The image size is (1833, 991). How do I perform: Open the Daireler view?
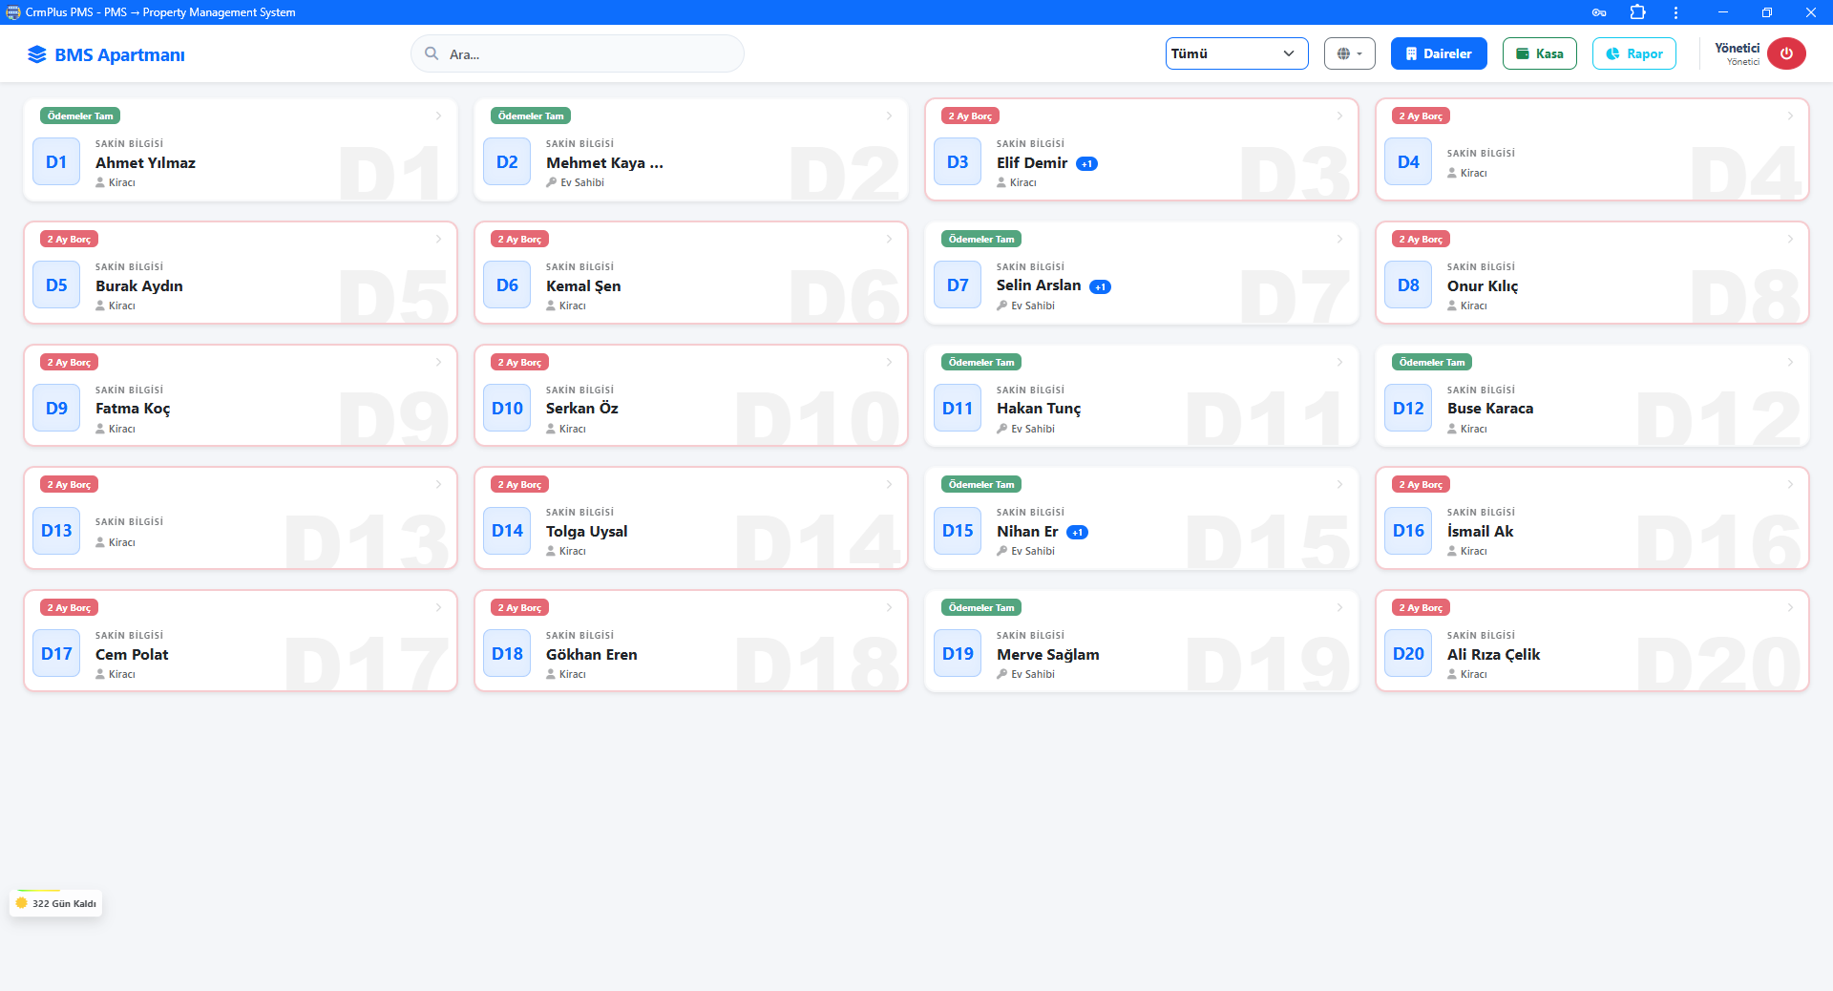(1438, 53)
